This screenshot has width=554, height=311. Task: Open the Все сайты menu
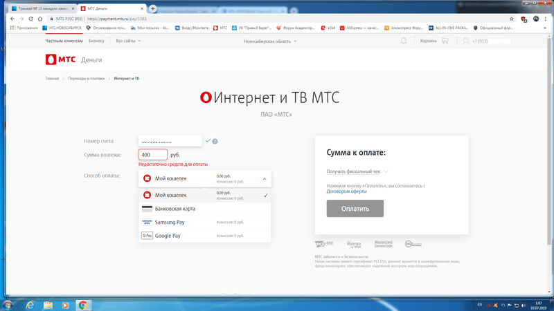pos(128,41)
